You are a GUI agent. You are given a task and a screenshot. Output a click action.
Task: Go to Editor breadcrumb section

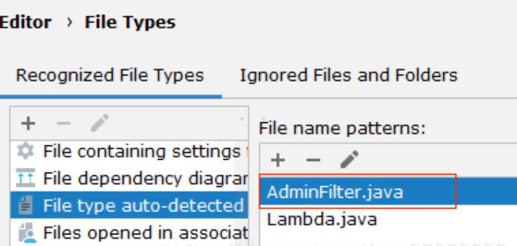[x=25, y=23]
